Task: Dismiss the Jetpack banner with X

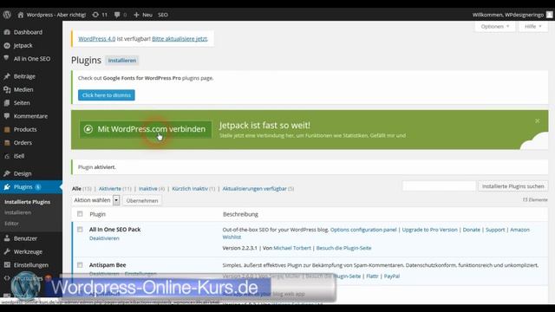Action: coord(538,121)
